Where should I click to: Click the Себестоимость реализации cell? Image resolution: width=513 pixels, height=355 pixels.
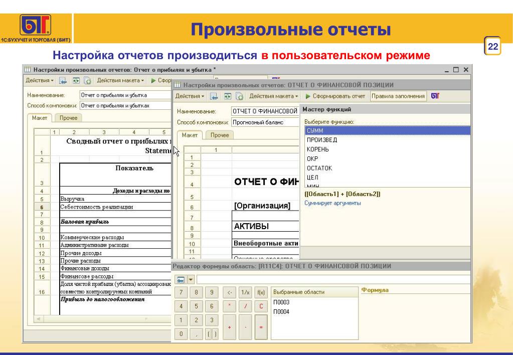pos(115,207)
